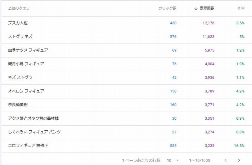Click the 16.5% CTR value
The image size is (252, 165).
[x=240, y=145]
